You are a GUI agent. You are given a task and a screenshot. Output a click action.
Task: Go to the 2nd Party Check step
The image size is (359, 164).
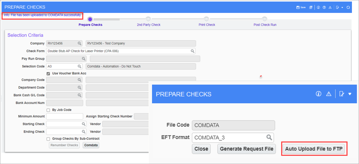click(x=149, y=25)
